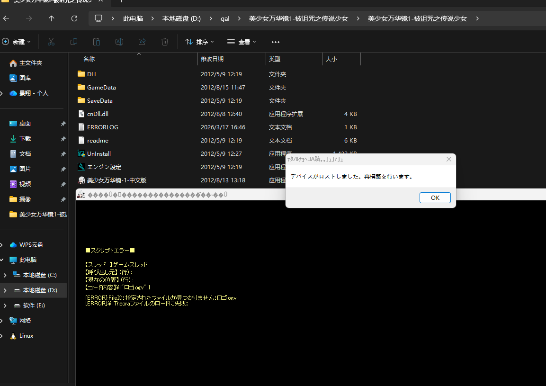The image size is (546, 386).
Task: Click gal in the address breadcrumb
Action: (x=225, y=18)
